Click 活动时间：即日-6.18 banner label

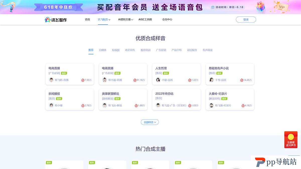(227, 7)
